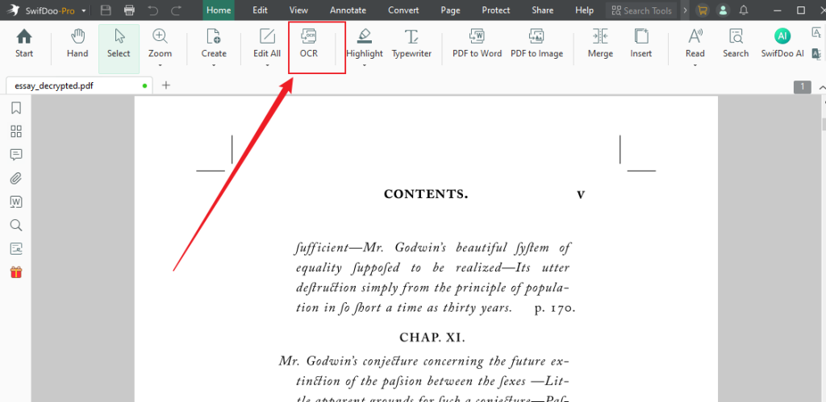Click the Edit All tool
The image size is (826, 402).
click(267, 44)
